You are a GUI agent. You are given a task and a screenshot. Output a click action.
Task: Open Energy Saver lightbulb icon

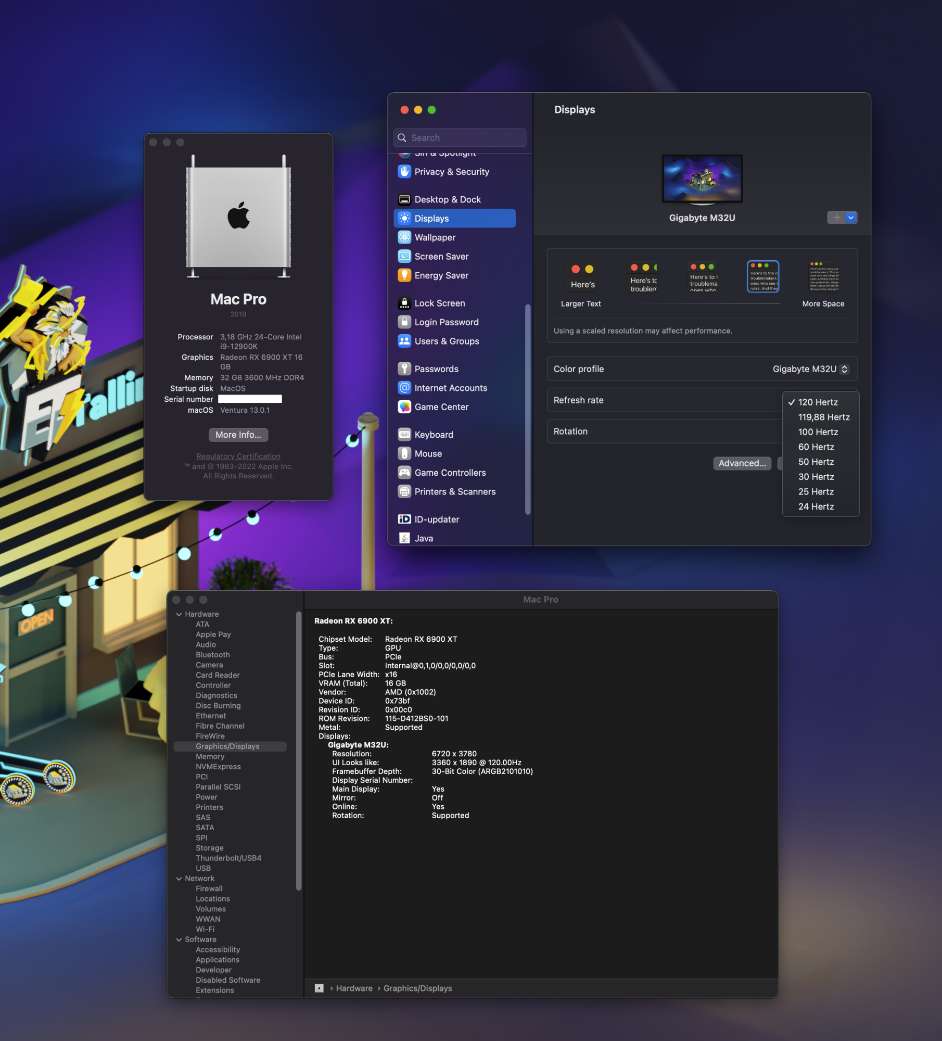click(x=404, y=275)
